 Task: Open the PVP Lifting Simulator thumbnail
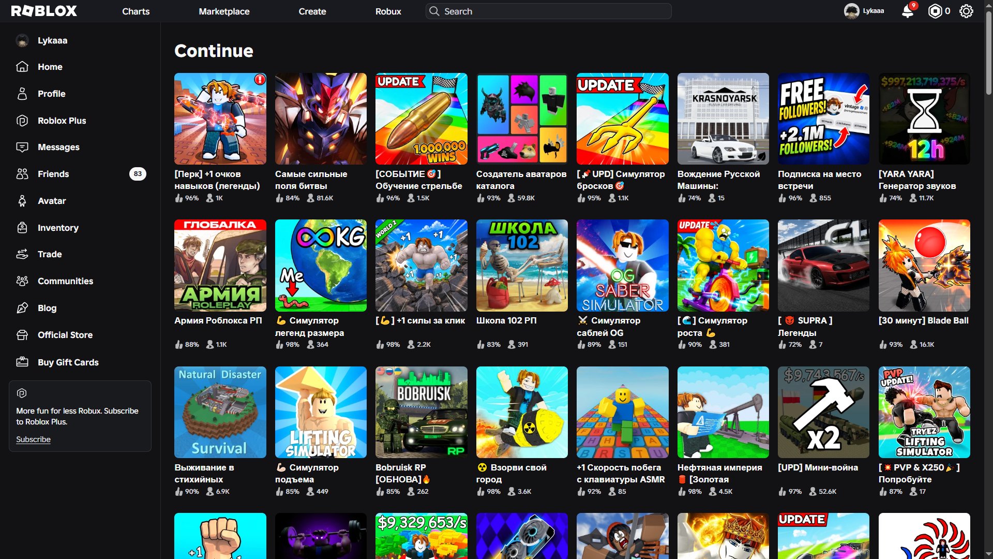(x=924, y=412)
